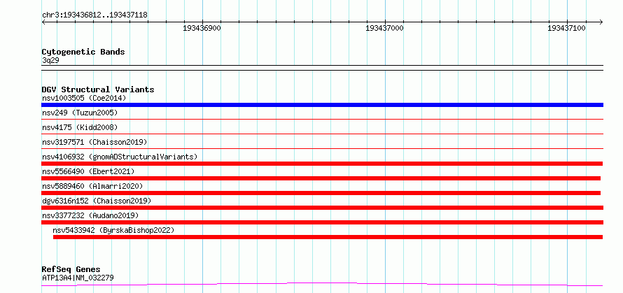623x293 pixels.
Task: Click the magenta ATP13A4 gene line
Action: [x=322, y=285]
